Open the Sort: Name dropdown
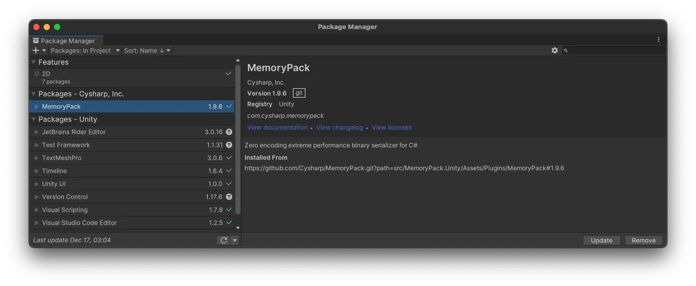Image resolution: width=696 pixels, height=286 pixels. click(148, 50)
